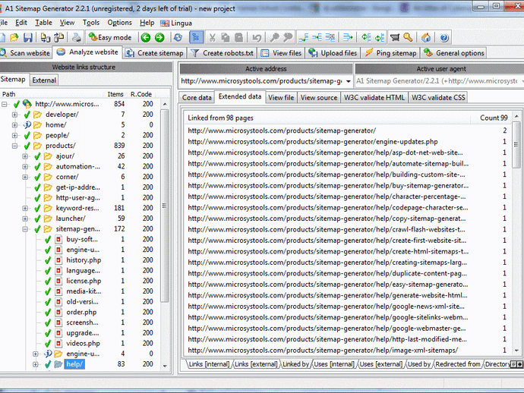Switch to External links tab
Image resolution: width=524 pixels, height=393 pixels.
44,80
